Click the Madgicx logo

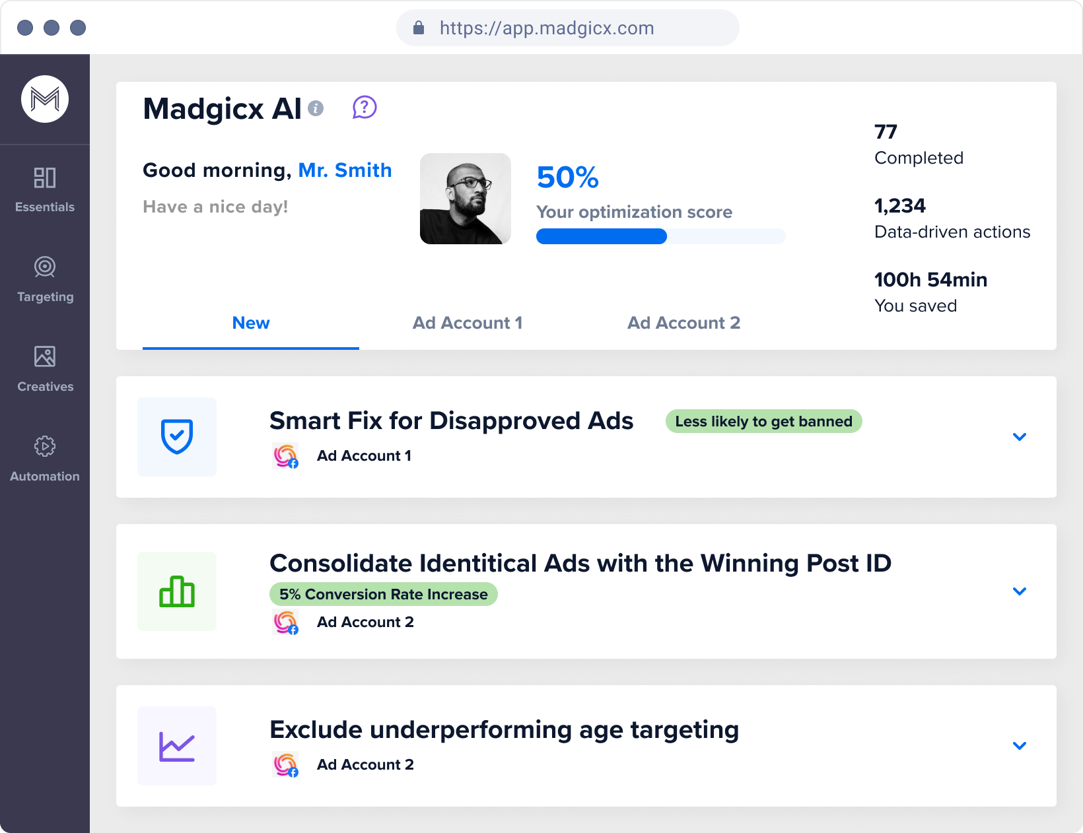pyautogui.click(x=44, y=99)
